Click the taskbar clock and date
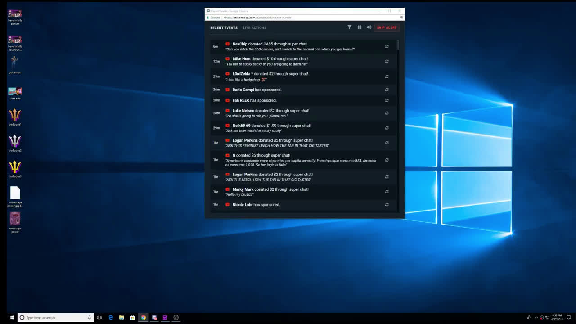Image resolution: width=576 pixels, height=324 pixels. (x=557, y=318)
